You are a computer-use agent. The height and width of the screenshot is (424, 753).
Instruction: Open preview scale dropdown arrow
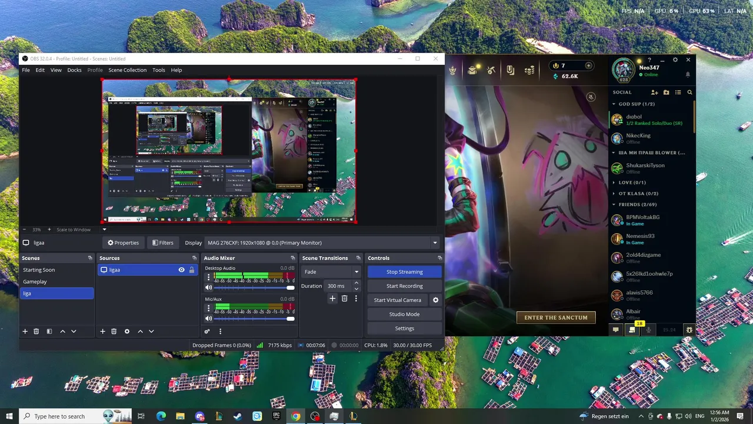point(105,230)
